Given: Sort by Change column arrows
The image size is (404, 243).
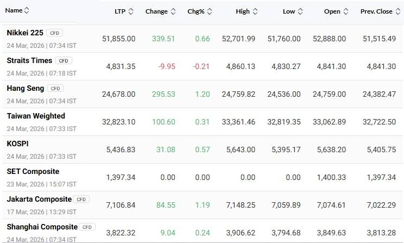Looking at the screenshot, I should click(x=173, y=11).
